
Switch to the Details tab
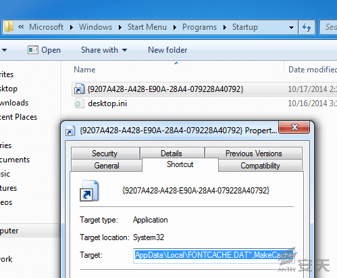pos(172,154)
